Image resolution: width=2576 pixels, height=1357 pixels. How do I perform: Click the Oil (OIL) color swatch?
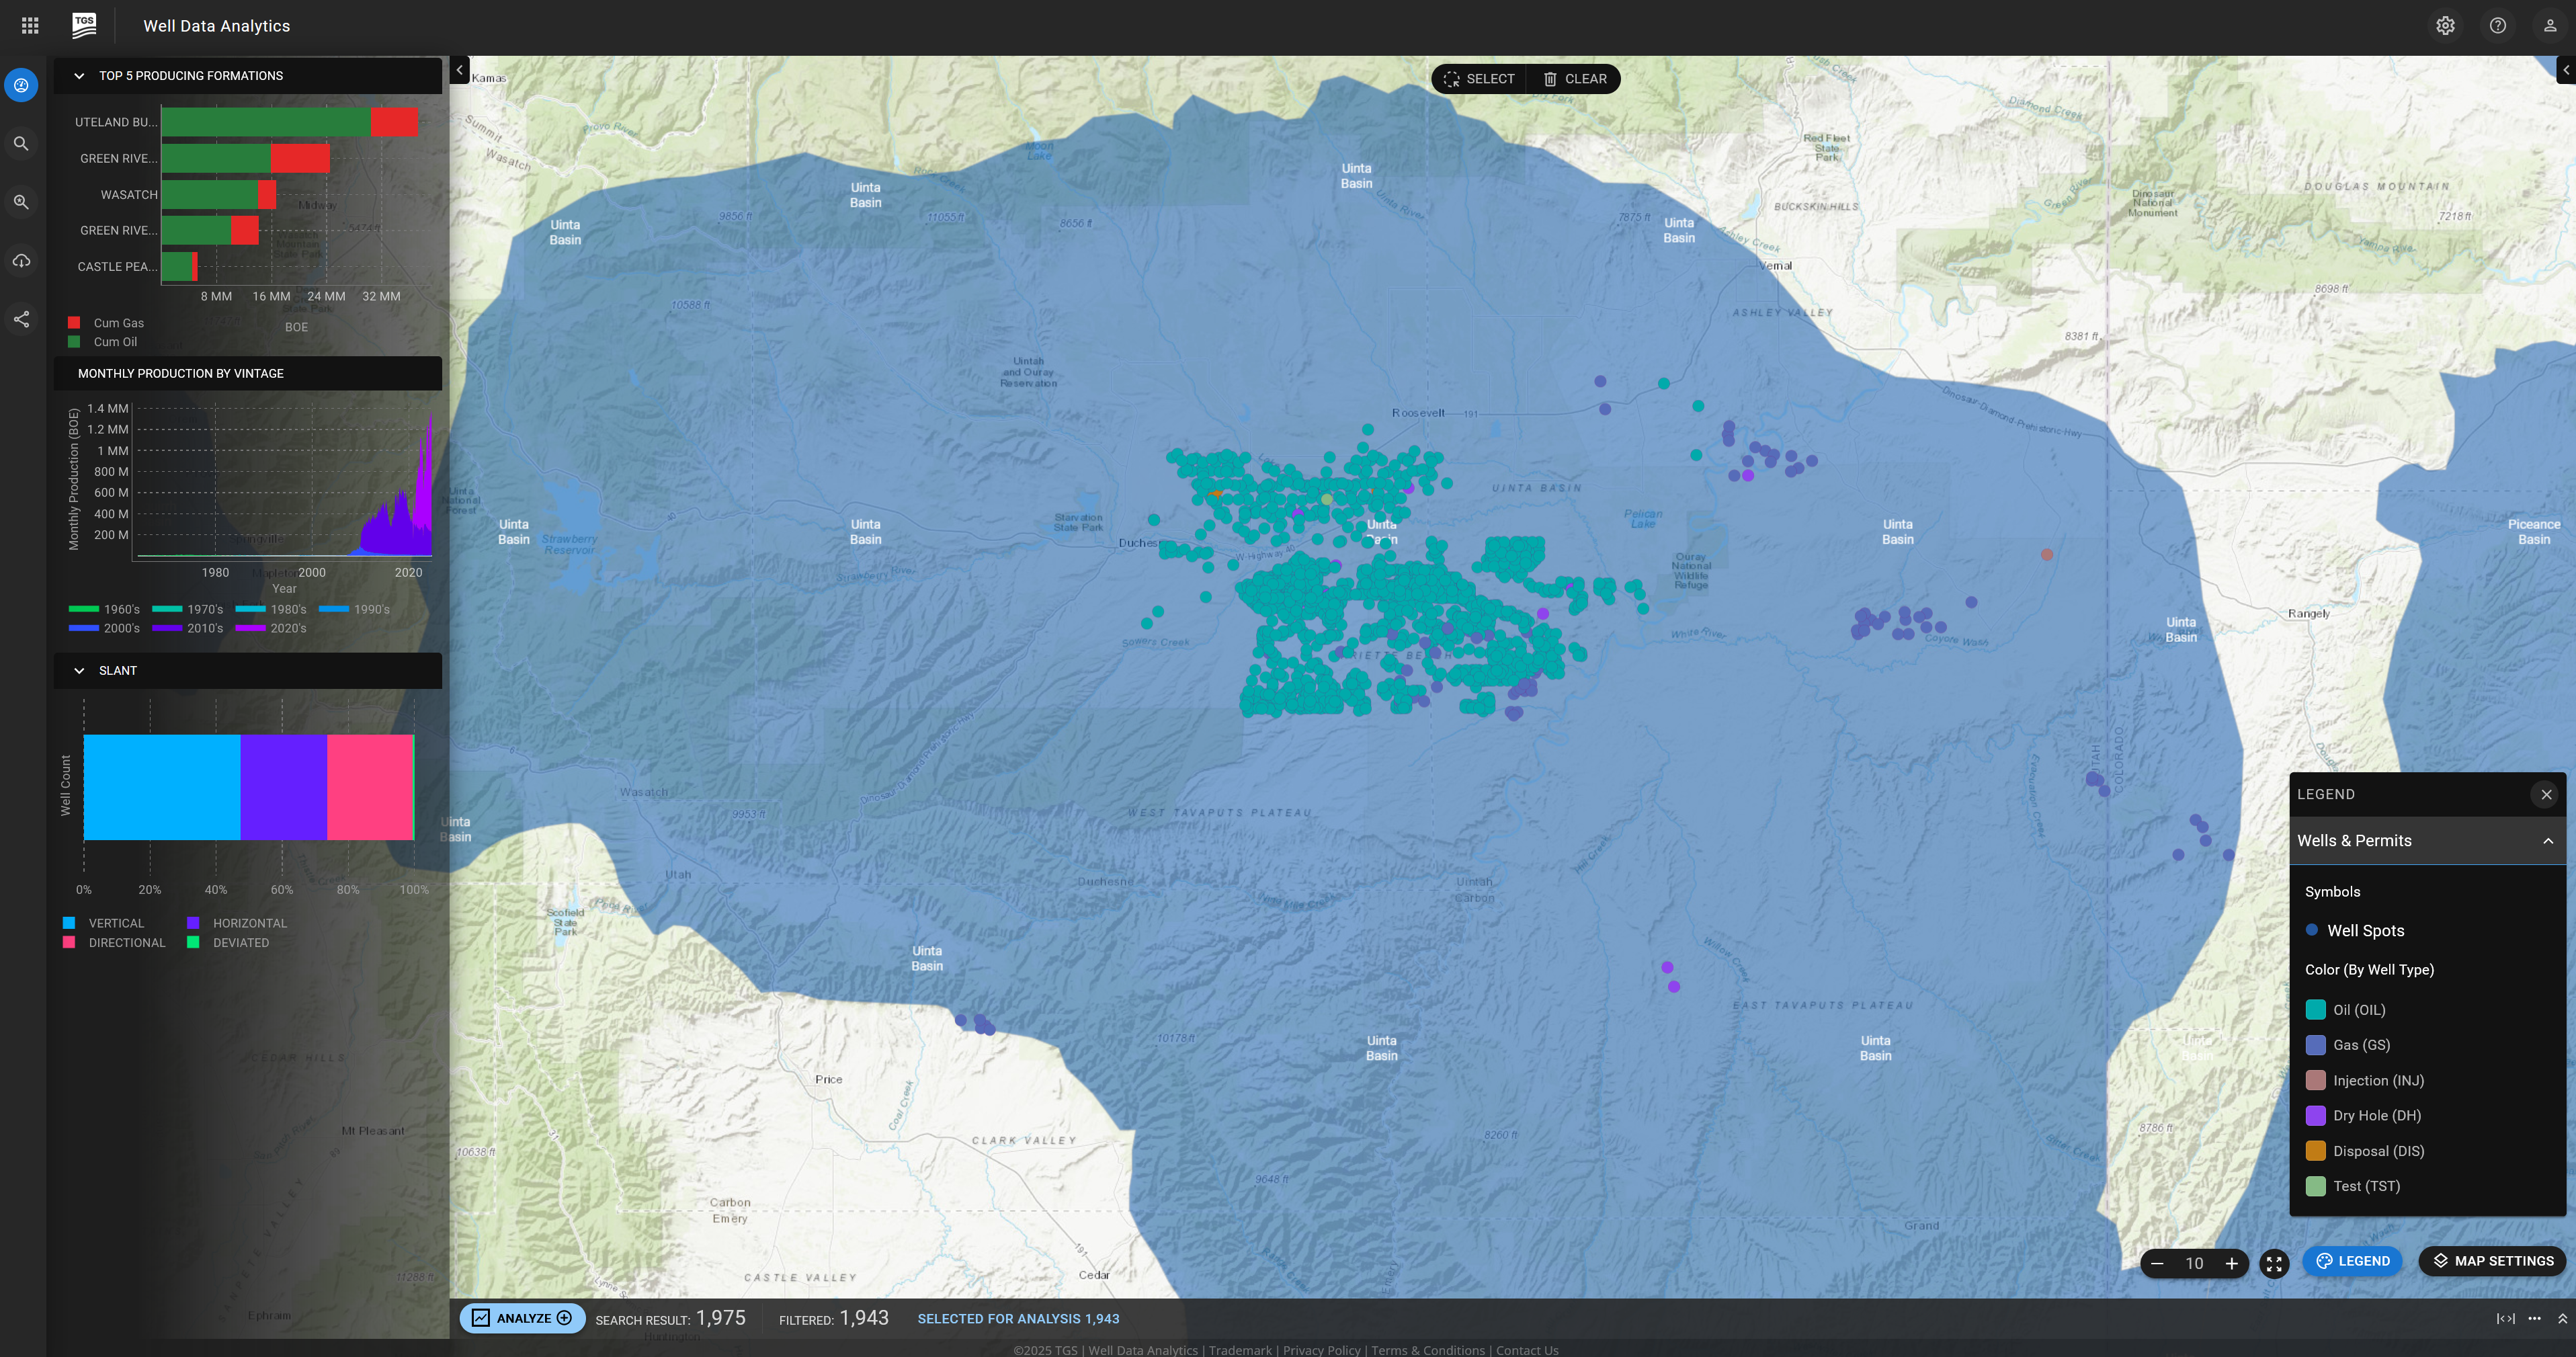(x=2315, y=1010)
